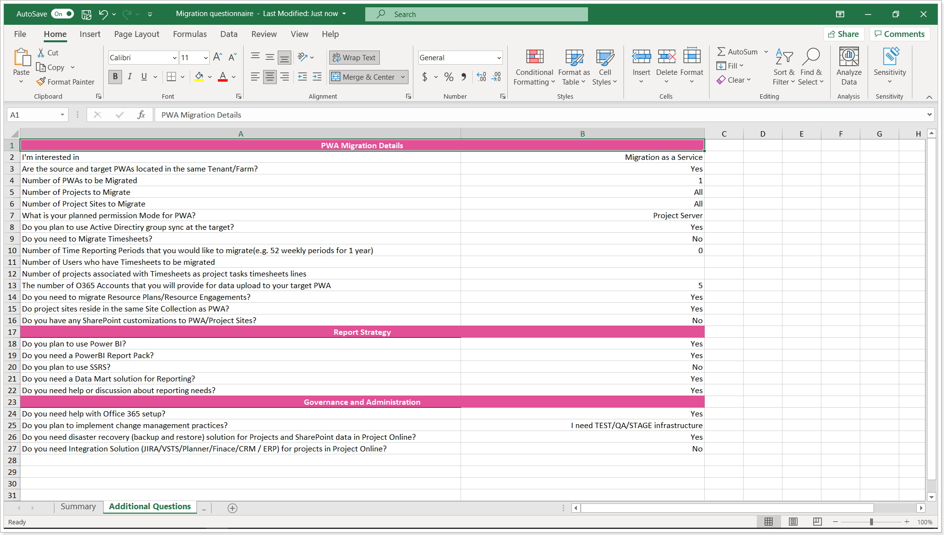Apply Percent Style format
Image resolution: width=944 pixels, height=535 pixels.
click(449, 77)
